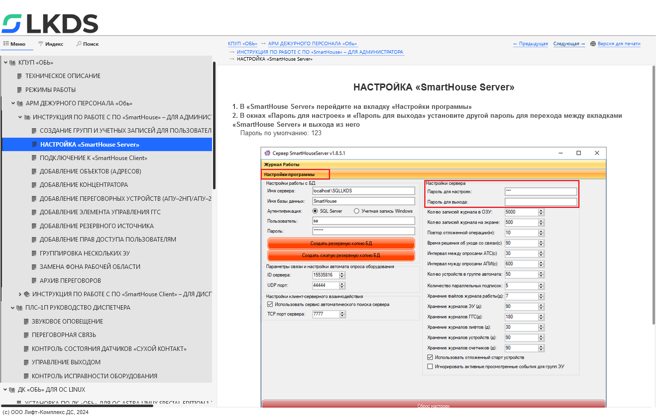Image resolution: width=656 pixels, height=419 pixels.
Task: Collapse the КПУП «ОБЬ» tree node
Action: 5,63
